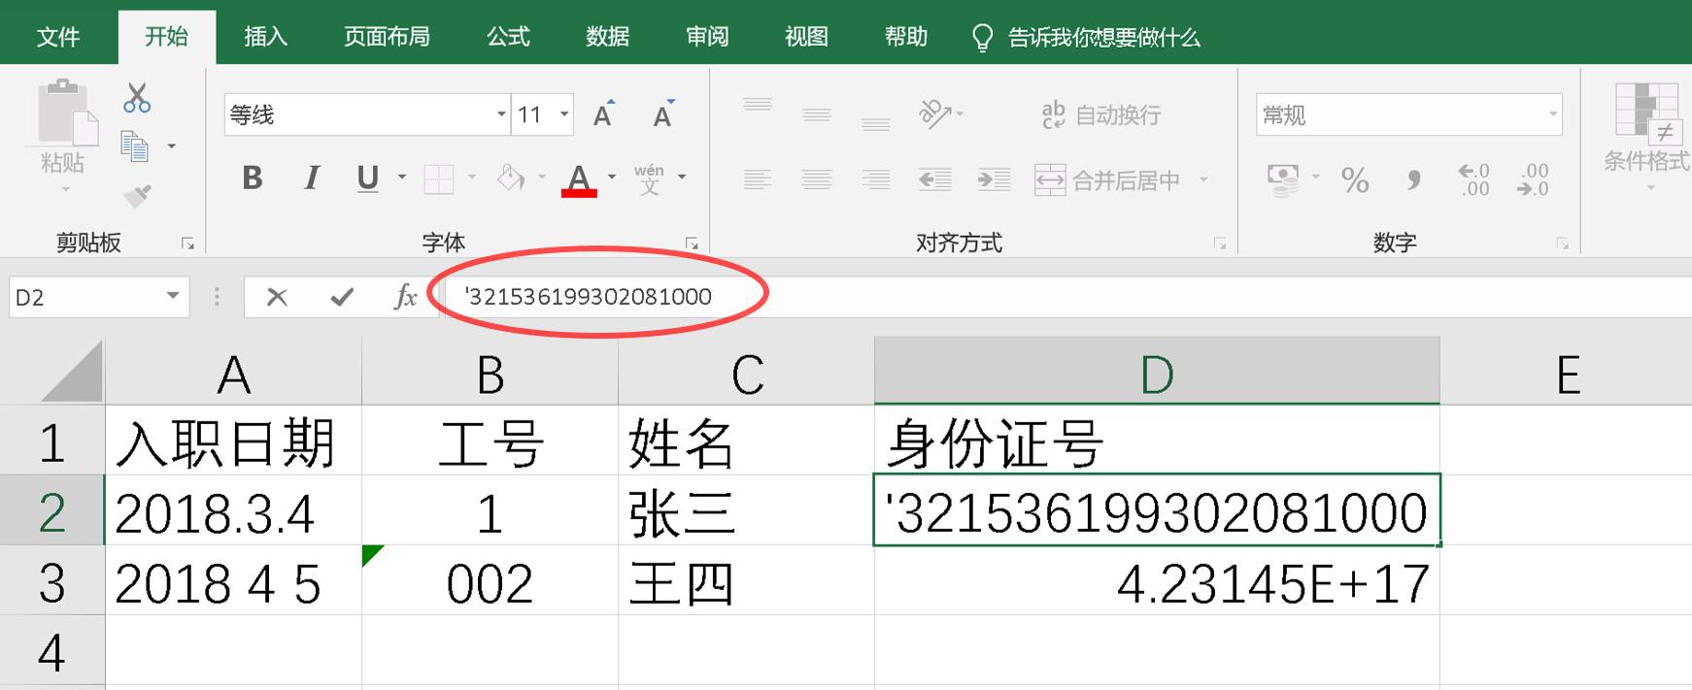The width and height of the screenshot is (1692, 690).
Task: Click the Increase Indent icon
Action: point(994,180)
